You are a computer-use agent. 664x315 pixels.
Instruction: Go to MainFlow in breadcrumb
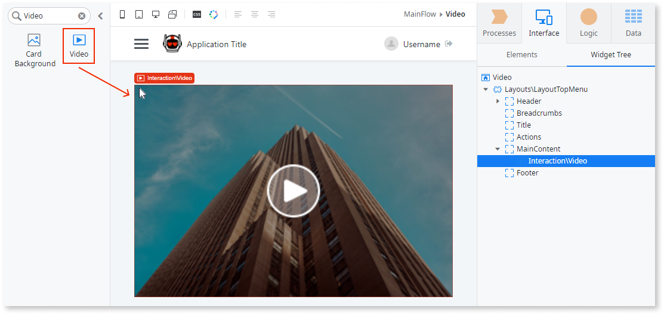tap(419, 14)
